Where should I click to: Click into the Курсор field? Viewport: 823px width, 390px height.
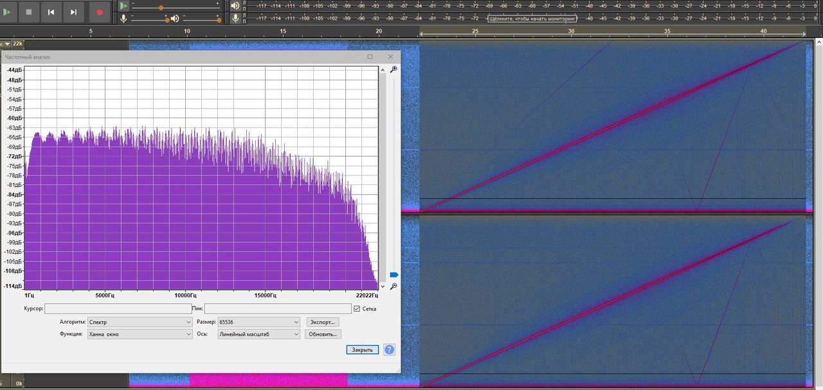tap(118, 308)
